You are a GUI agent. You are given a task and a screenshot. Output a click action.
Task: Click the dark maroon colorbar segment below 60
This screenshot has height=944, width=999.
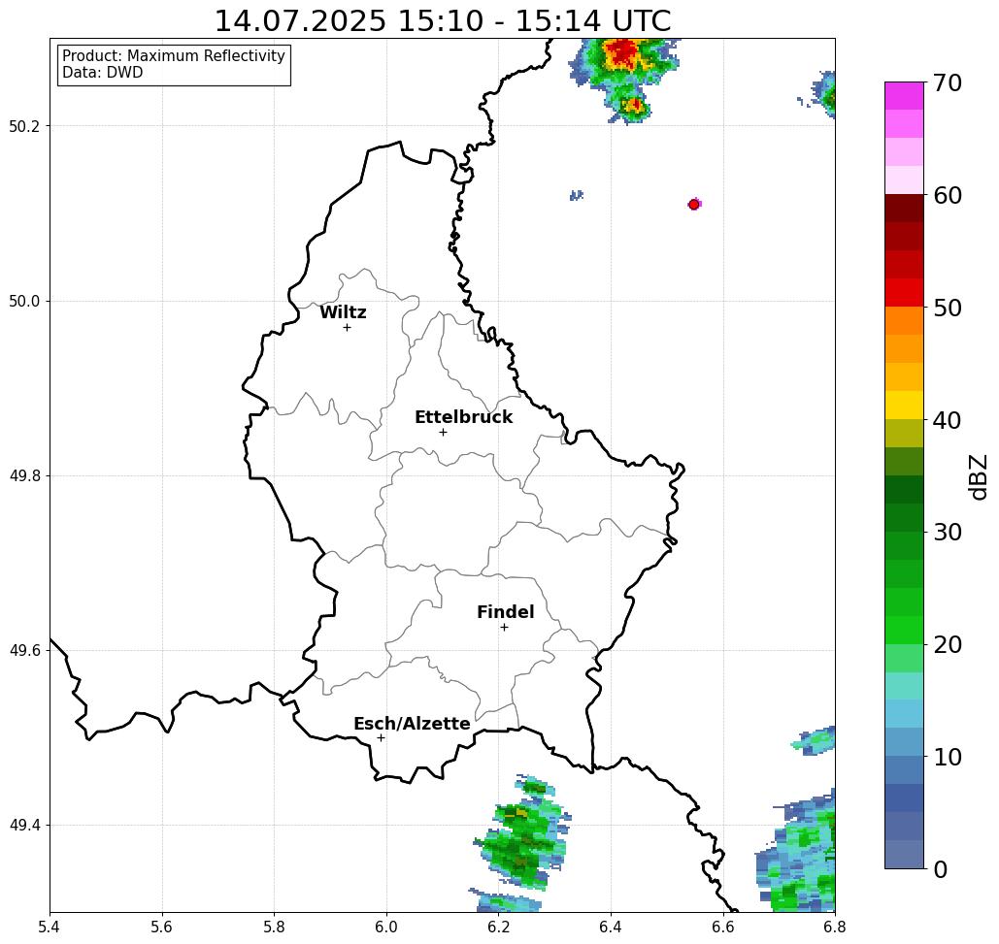coord(904,209)
